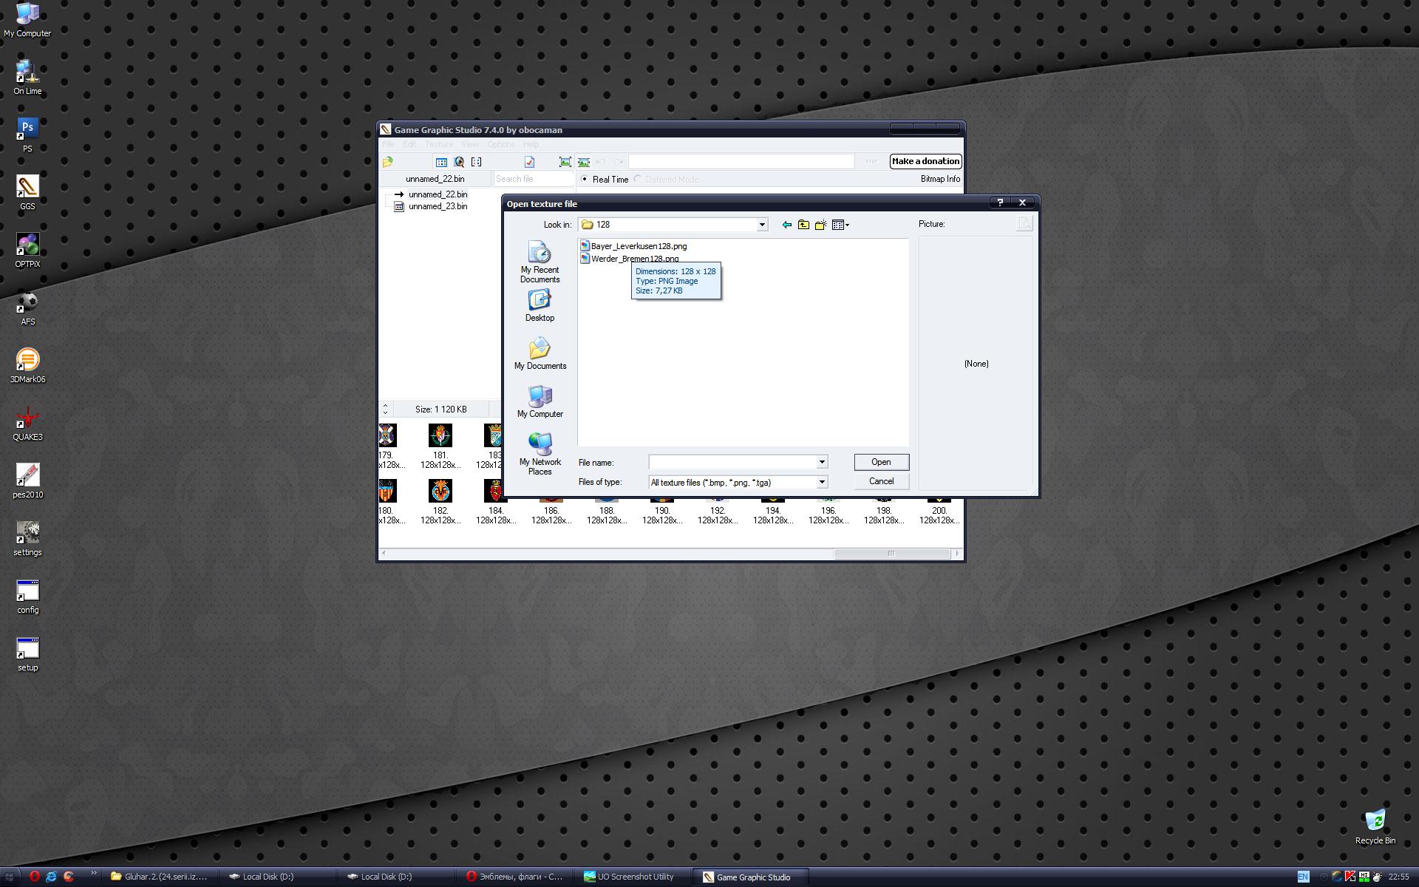This screenshot has height=887, width=1419.
Task: Toggle the picture preview icon
Action: 1024,224
